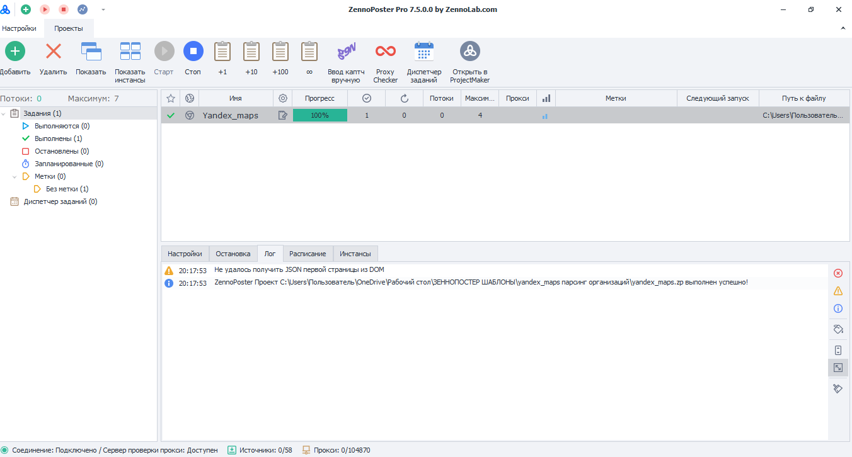
Task: Click the star column header icon
Action: (x=170, y=98)
